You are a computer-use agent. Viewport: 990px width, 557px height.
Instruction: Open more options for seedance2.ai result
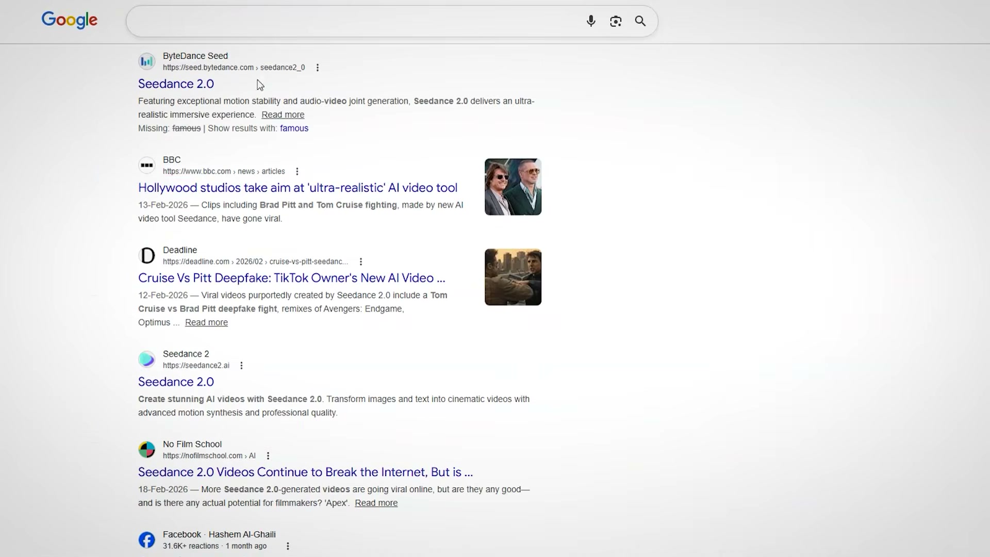tap(241, 366)
